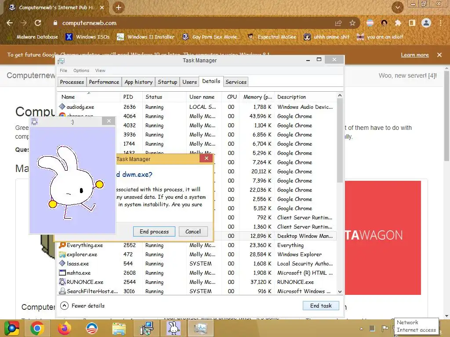Click Task Manager taskbar icon

coord(200,328)
